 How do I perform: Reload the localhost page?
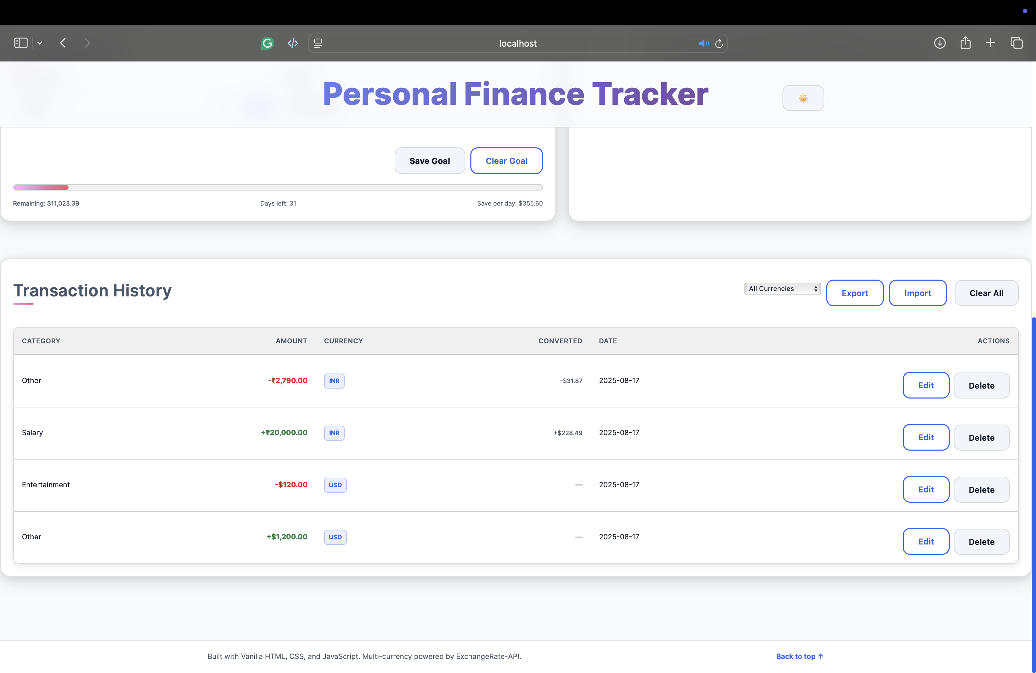pyautogui.click(x=719, y=44)
